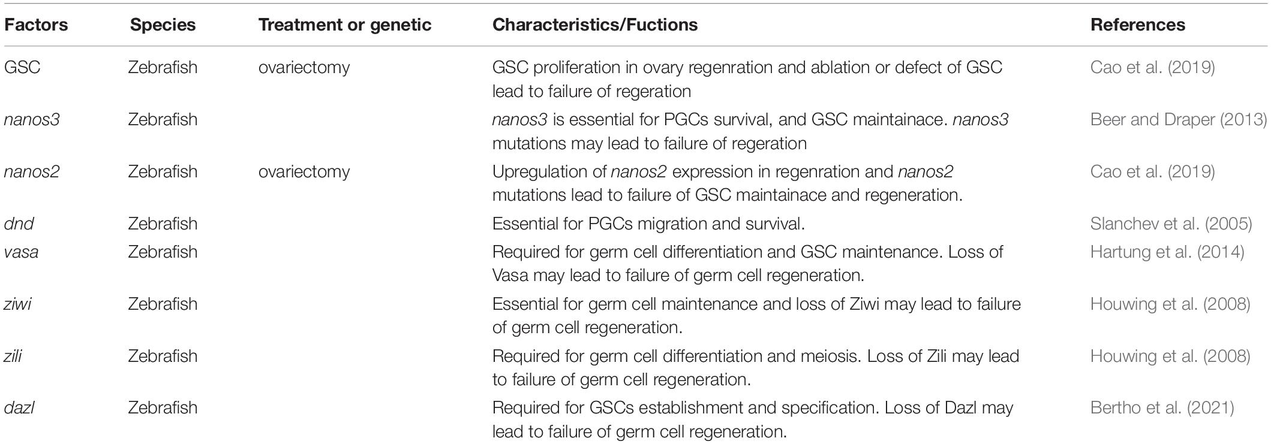This screenshot has height=444, width=1271.
Task: Open Houwing et al. (2008) reference in ziwi row
Action: click(x=1170, y=304)
